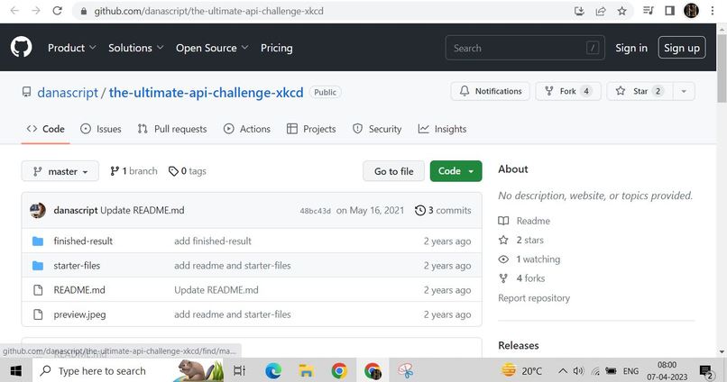
Task: Click the starter-files folder icon
Action: (38, 266)
